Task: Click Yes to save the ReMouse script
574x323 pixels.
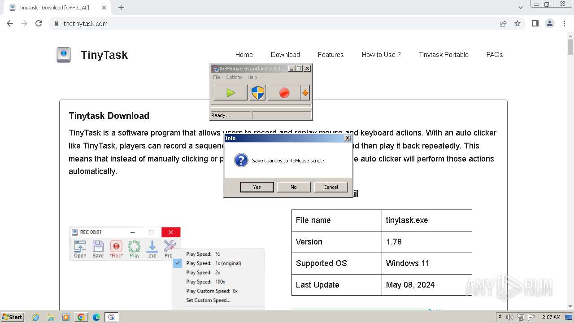Action: (x=257, y=187)
